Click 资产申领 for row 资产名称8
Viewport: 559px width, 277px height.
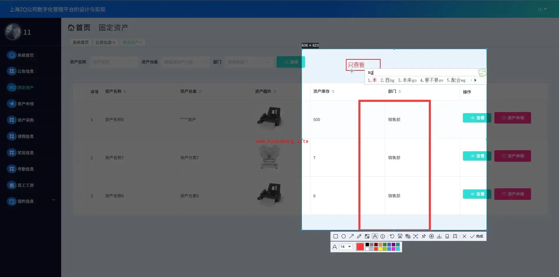coord(513,118)
